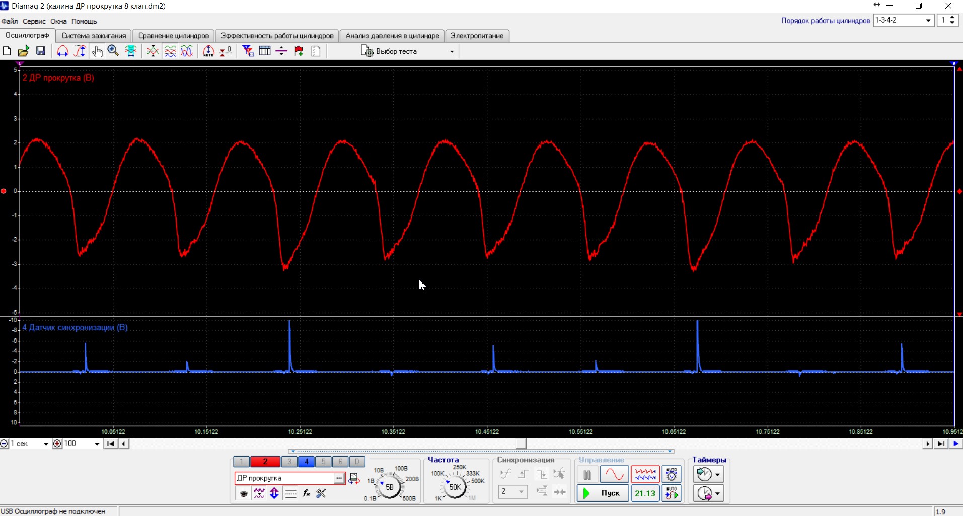Screen dimensions: 963x516
Task: Toggle the sine wave display mode button
Action: pyautogui.click(x=614, y=474)
